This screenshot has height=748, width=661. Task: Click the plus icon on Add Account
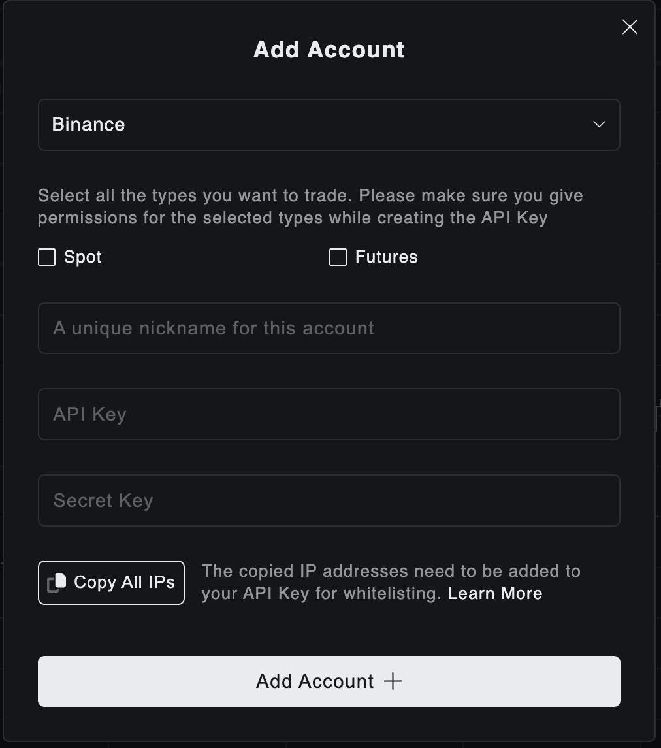(x=393, y=681)
